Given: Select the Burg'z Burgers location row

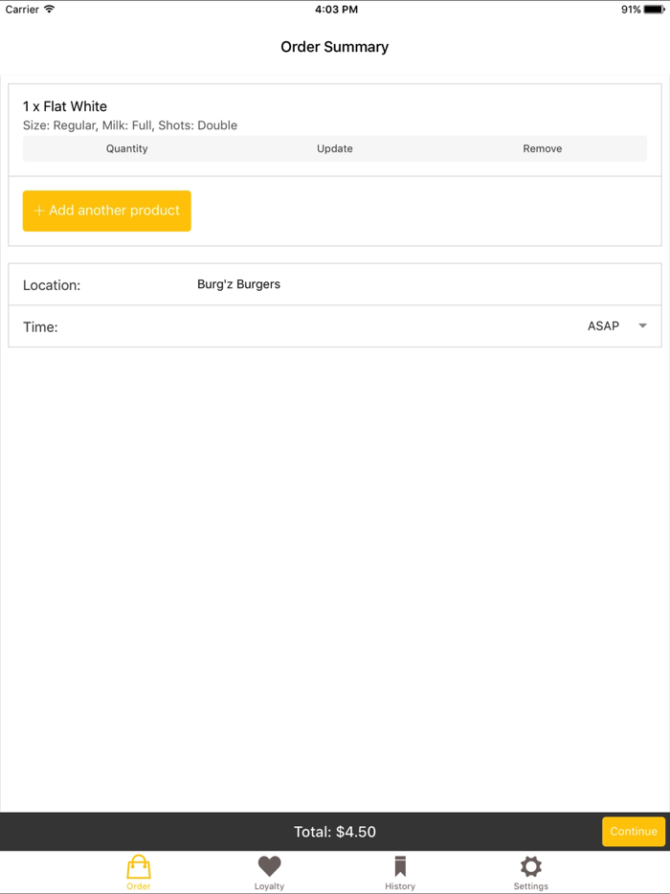Looking at the screenshot, I should tap(335, 284).
